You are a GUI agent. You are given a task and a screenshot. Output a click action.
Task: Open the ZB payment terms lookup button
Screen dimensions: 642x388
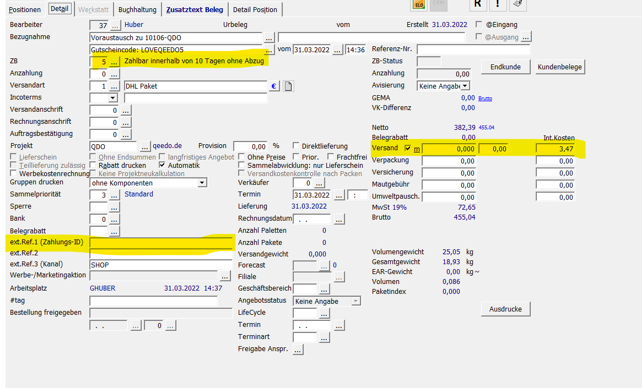coord(115,62)
